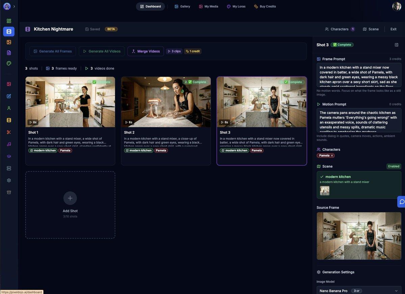Viewport: 405px width, 294px height.
Task: Open the red image tool icon in sidebar
Action: pyautogui.click(x=9, y=84)
